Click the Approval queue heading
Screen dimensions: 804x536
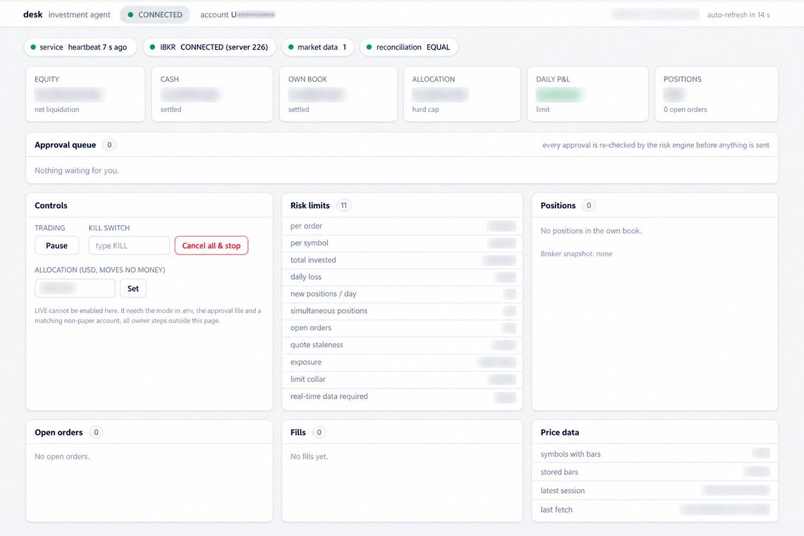click(x=66, y=145)
